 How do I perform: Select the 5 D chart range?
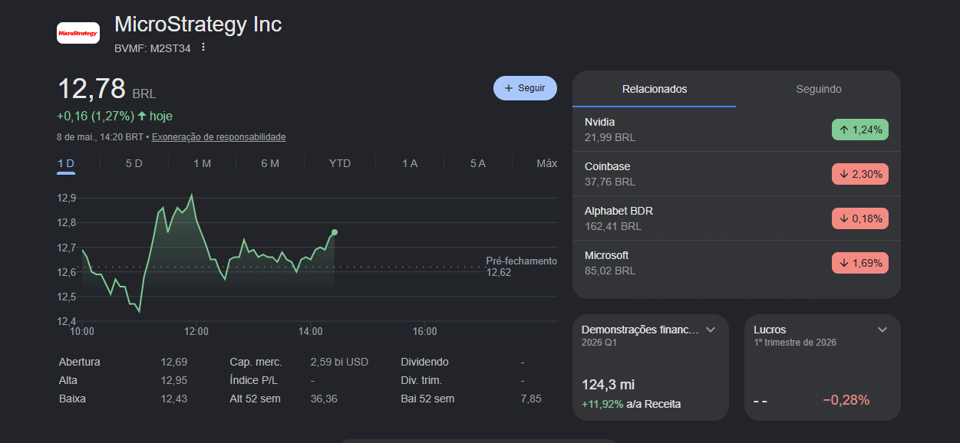(x=134, y=163)
